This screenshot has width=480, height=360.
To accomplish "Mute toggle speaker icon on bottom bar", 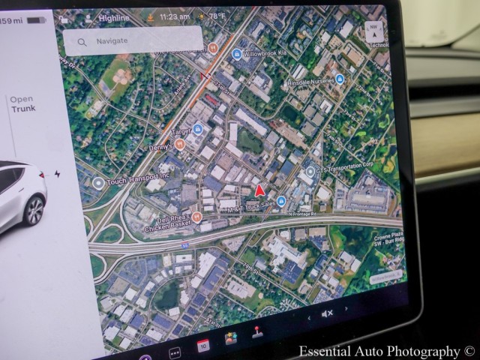I will click(327, 313).
